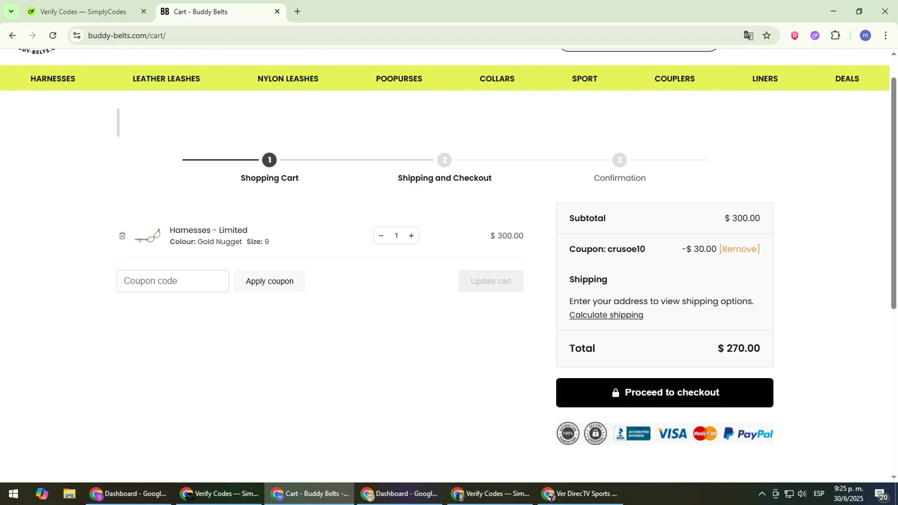Switch to Ver DirecTV Sports taskbar window
Screen dimensions: 898x505
point(580,494)
